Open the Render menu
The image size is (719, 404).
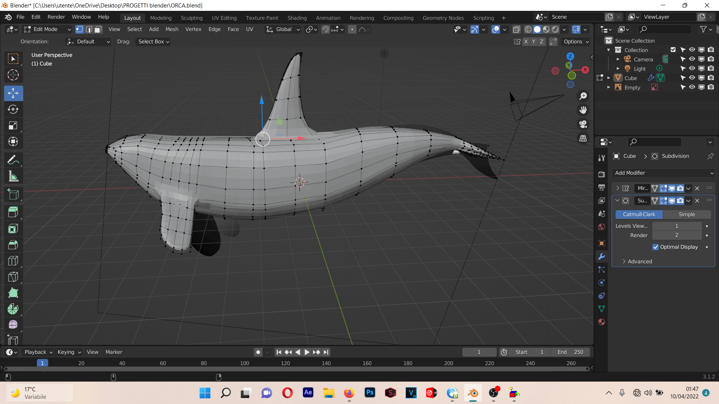(56, 17)
